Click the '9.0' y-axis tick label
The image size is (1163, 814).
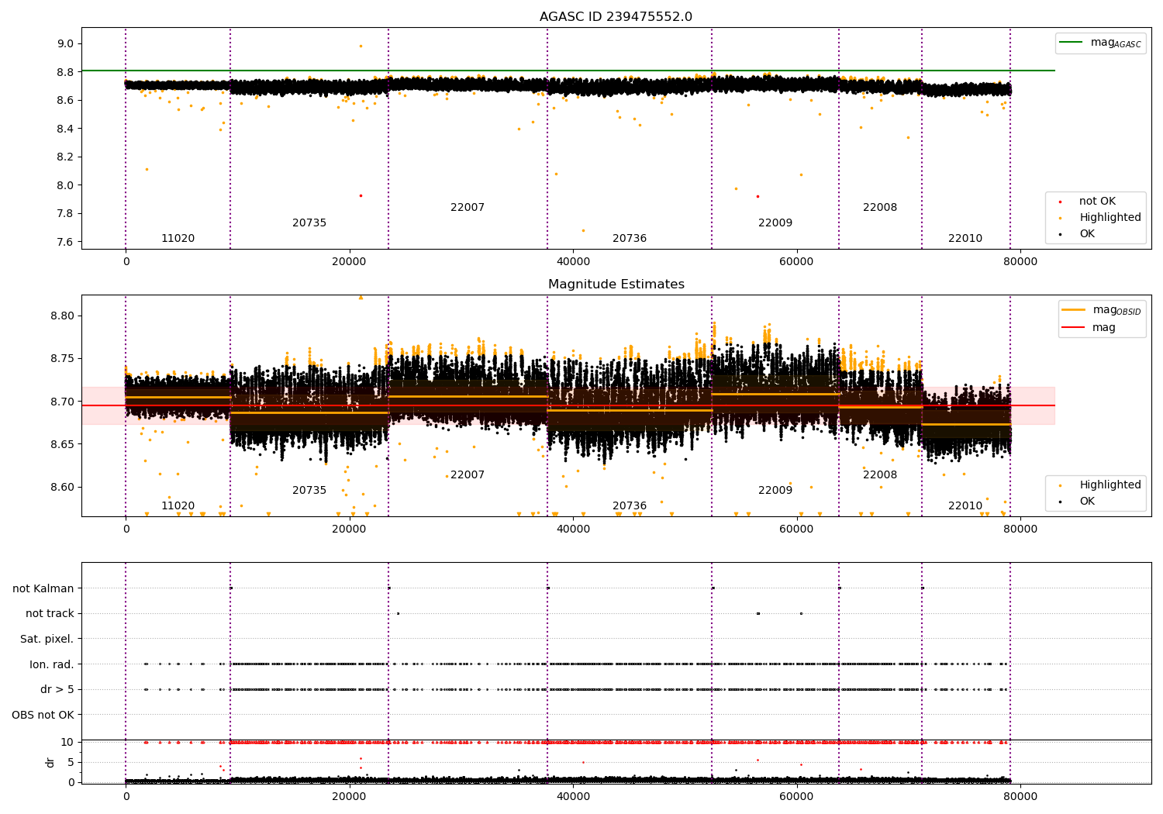point(65,44)
